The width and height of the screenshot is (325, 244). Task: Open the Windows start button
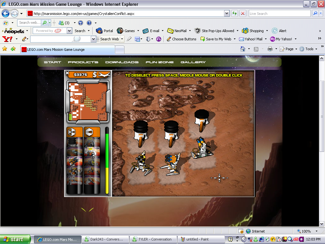click(x=15, y=239)
